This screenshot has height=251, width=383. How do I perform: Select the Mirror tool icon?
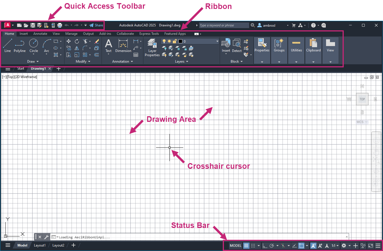point(77,48)
